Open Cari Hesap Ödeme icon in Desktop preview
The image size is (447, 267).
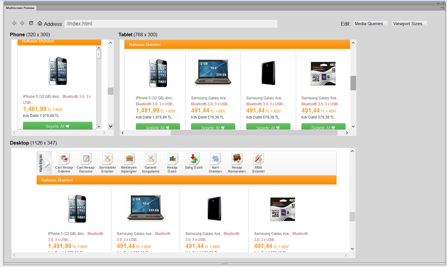[x=64, y=159]
